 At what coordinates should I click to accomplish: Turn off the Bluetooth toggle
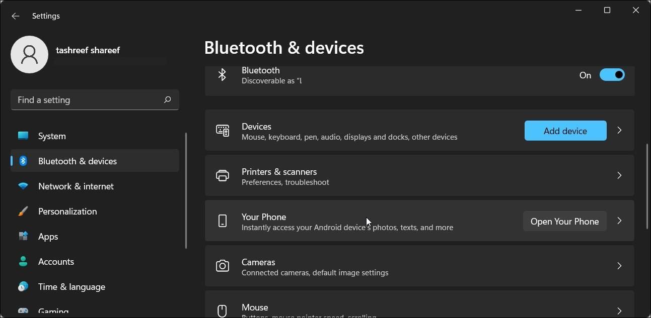612,74
